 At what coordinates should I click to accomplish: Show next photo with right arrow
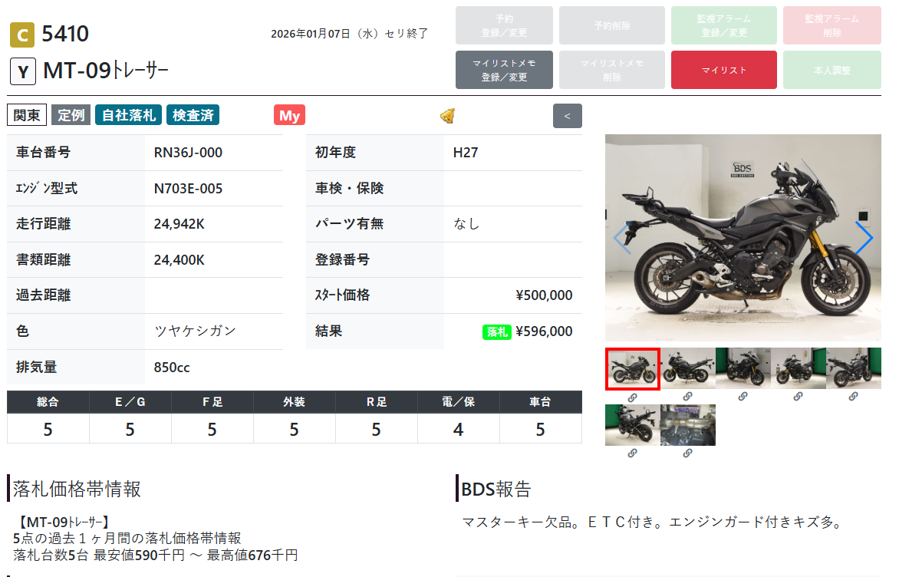click(864, 237)
